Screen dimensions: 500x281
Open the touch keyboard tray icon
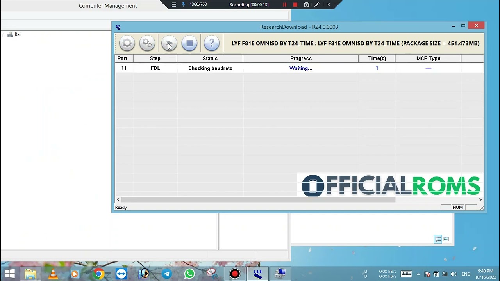coord(406,274)
